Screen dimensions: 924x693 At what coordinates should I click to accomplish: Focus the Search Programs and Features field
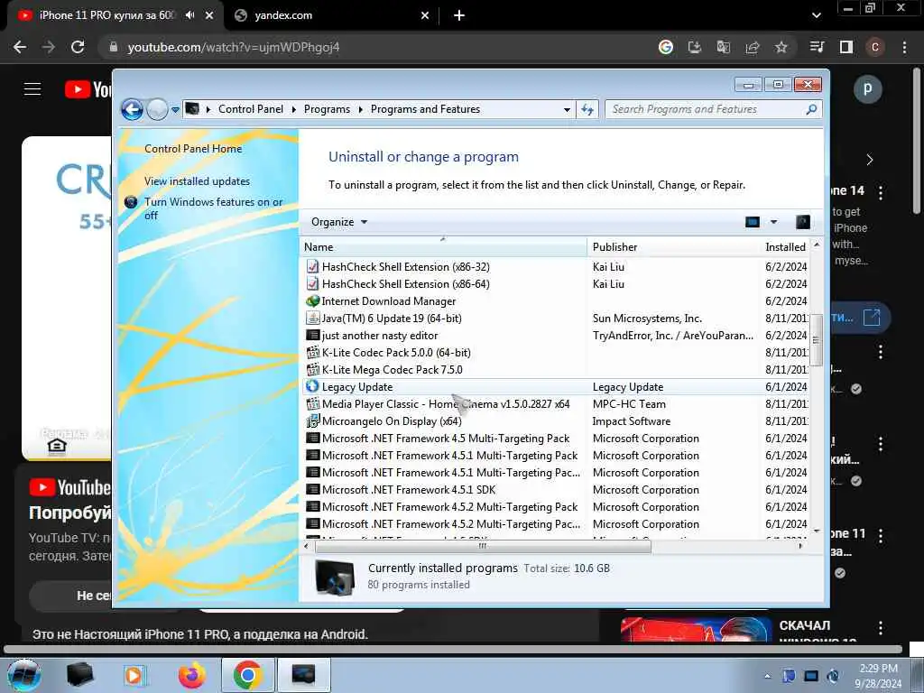click(x=713, y=109)
